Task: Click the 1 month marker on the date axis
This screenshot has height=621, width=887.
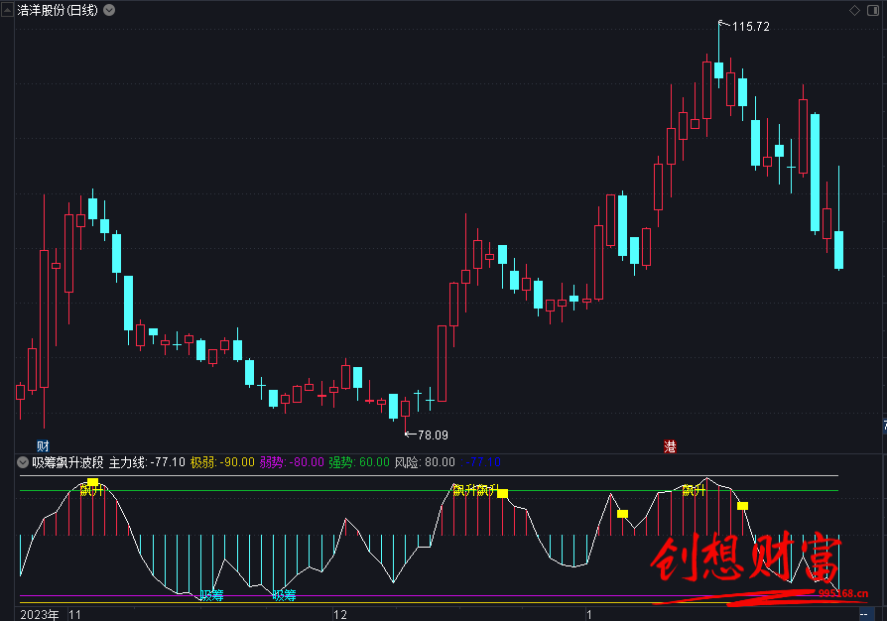Action: point(589,615)
